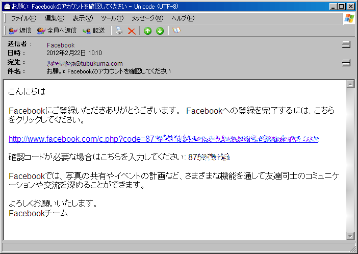Open the facebook.com/c.php confirmation link
The height and width of the screenshot is (254, 358).
point(164,139)
